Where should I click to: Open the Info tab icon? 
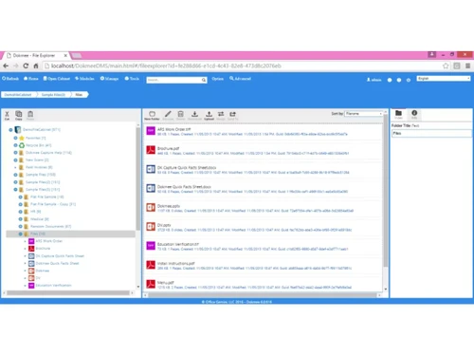point(414,114)
